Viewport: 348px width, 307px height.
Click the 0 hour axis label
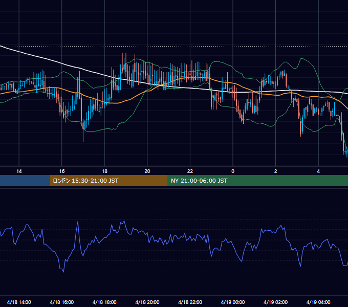click(x=233, y=171)
